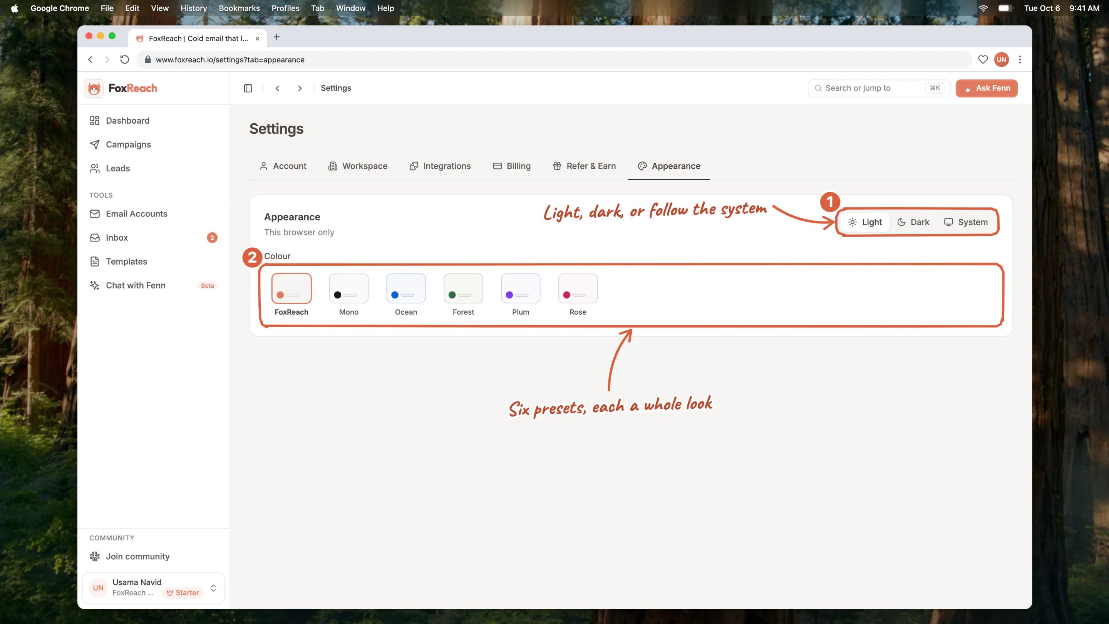This screenshot has height=624, width=1109.
Task: Choose the Rose colour preset
Action: (x=578, y=295)
